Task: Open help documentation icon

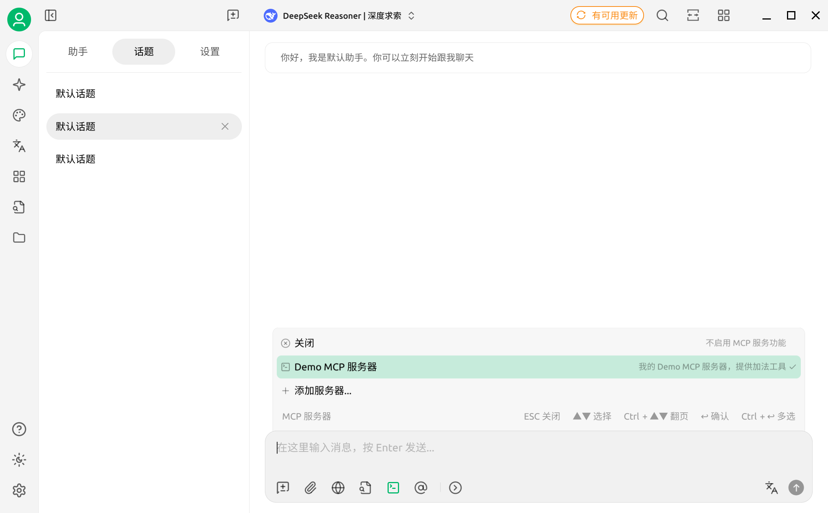Action: coord(19,429)
